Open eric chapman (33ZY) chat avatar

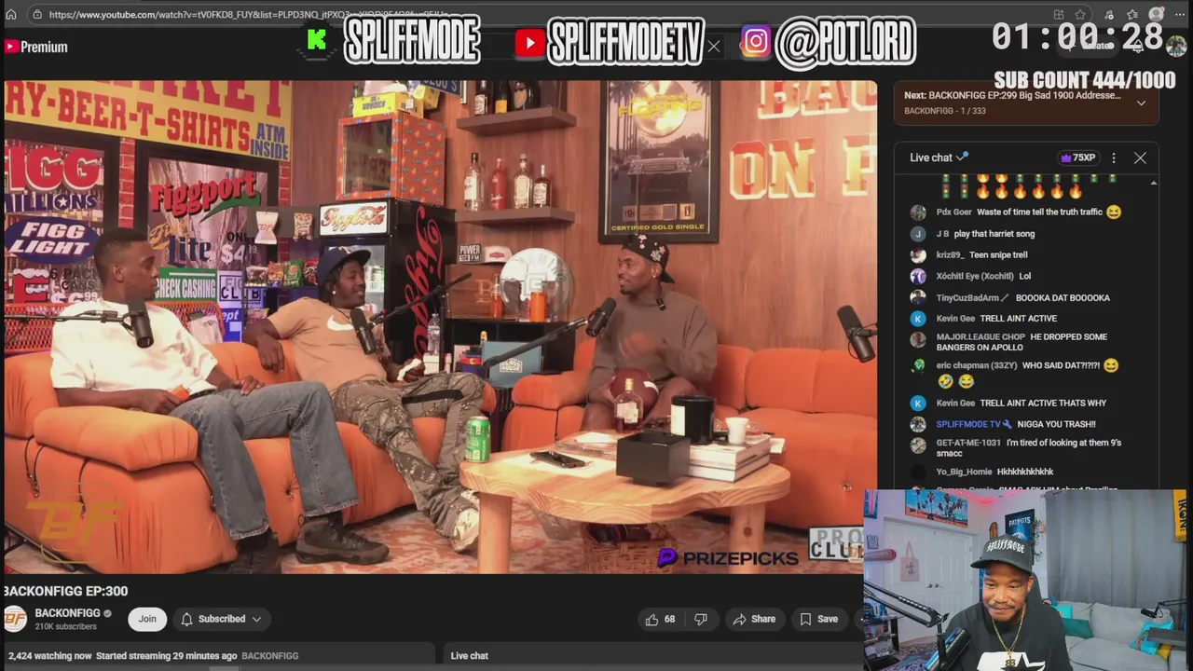(x=918, y=366)
